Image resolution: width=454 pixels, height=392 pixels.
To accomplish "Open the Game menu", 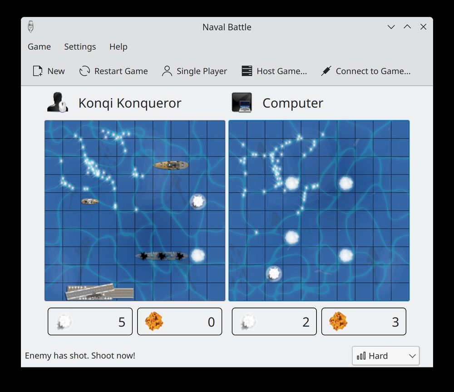I will tap(39, 47).
